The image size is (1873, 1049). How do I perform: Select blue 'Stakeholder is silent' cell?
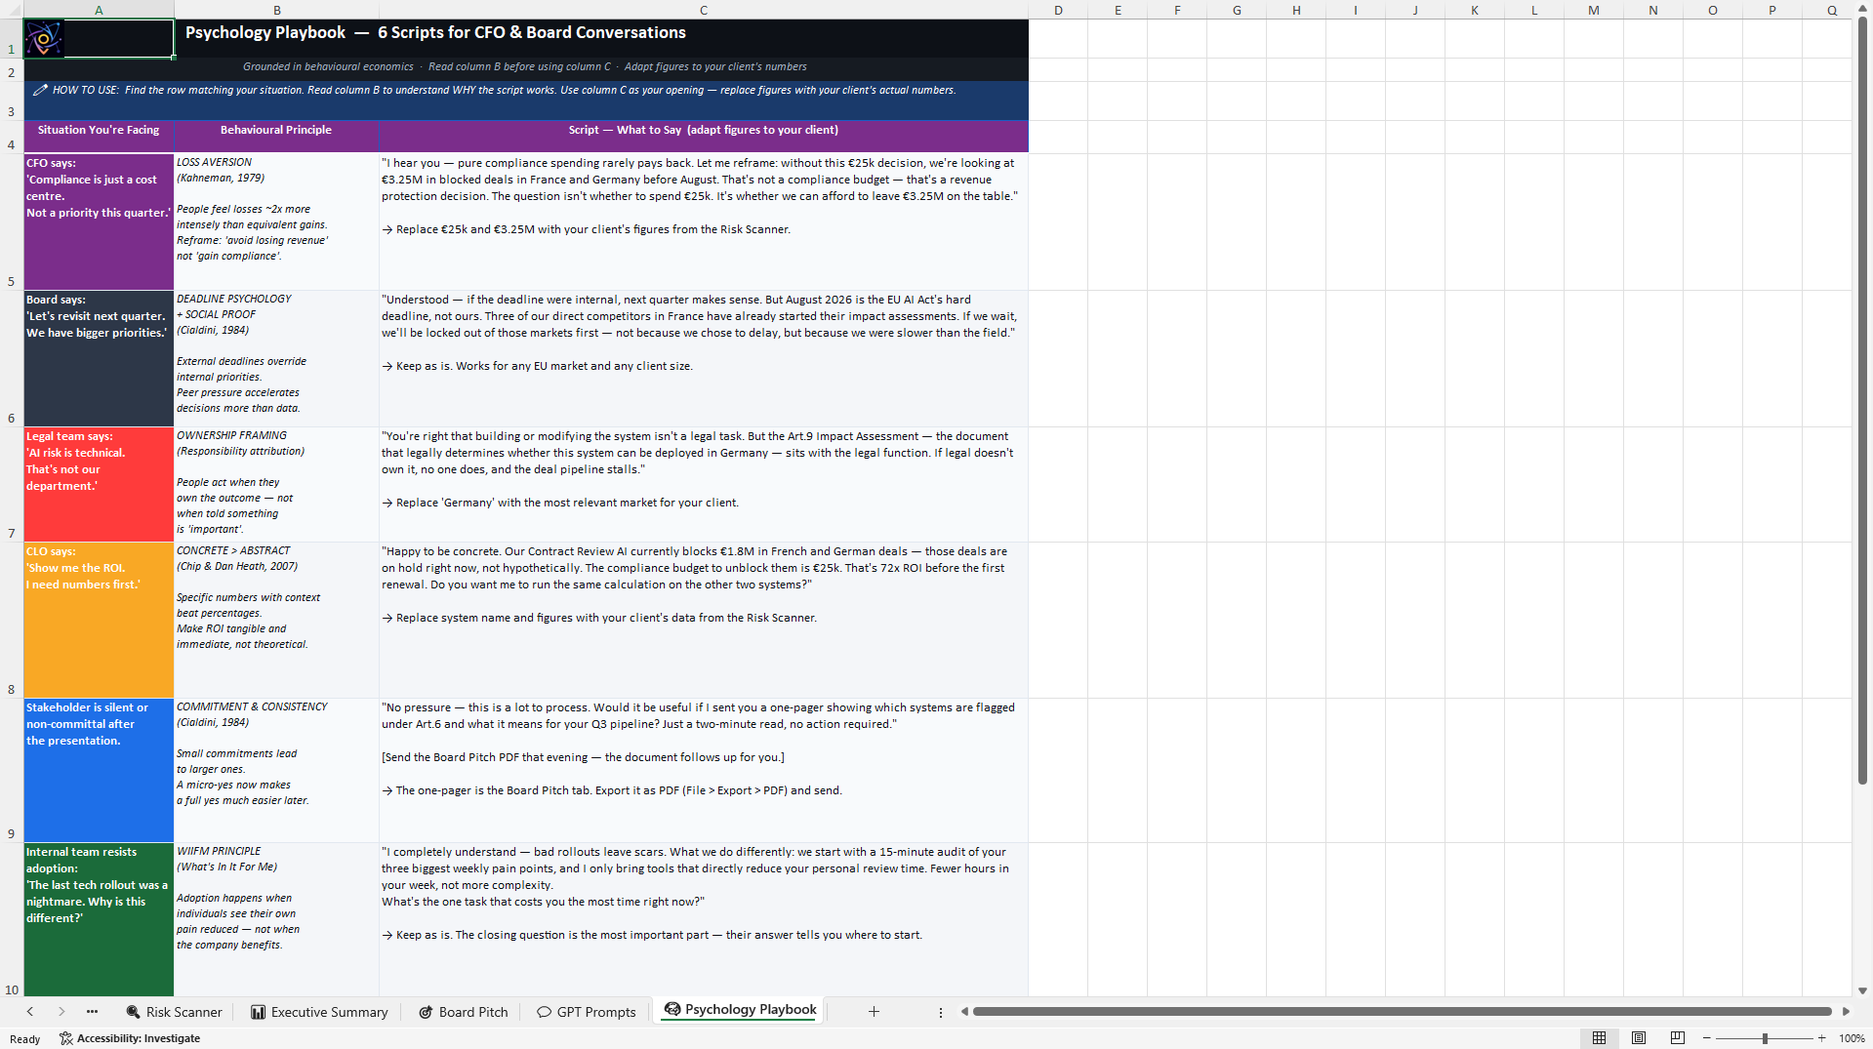pyautogui.click(x=99, y=770)
